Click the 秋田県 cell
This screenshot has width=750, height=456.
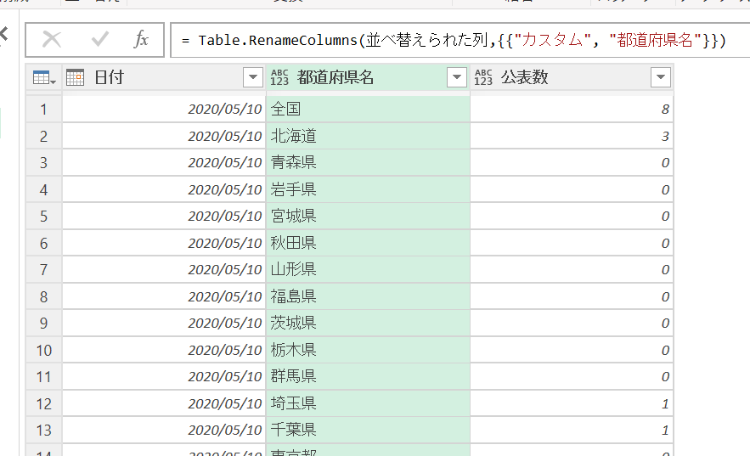368,244
